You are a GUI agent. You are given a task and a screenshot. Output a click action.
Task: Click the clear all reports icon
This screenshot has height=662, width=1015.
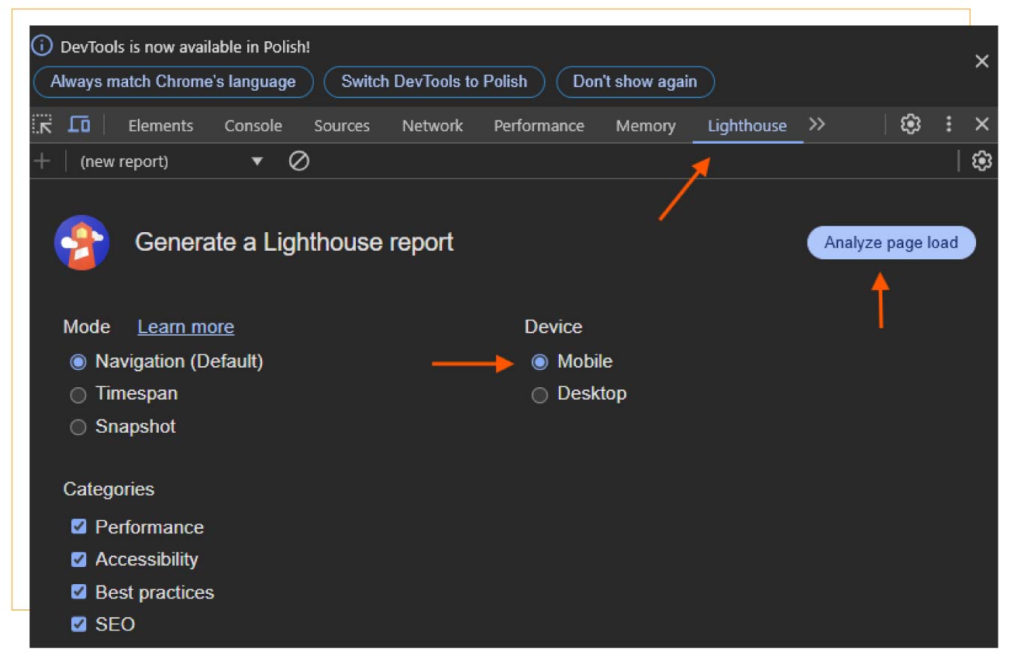299,161
